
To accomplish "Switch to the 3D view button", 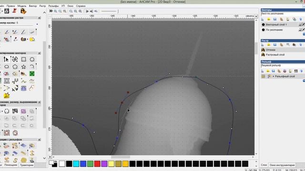I will [51, 11].
